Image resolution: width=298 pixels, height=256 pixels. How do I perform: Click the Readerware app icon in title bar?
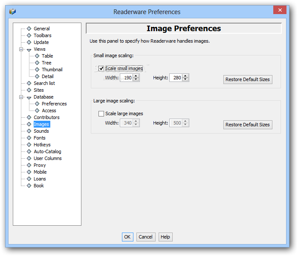[x=12, y=12]
